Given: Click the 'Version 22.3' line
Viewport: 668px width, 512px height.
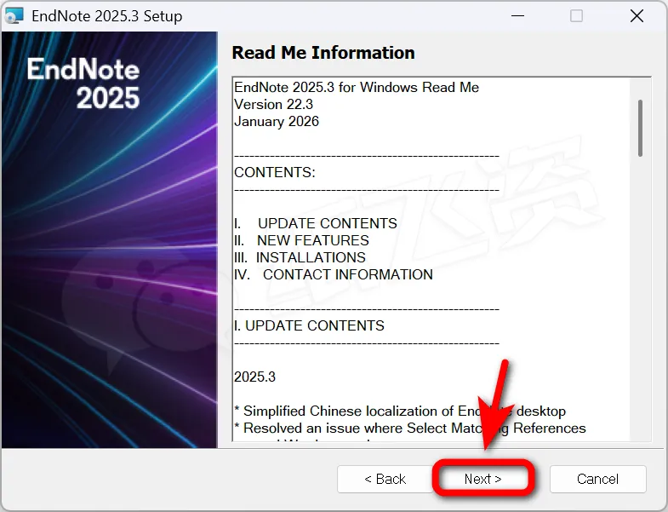Looking at the screenshot, I should pyautogui.click(x=273, y=104).
